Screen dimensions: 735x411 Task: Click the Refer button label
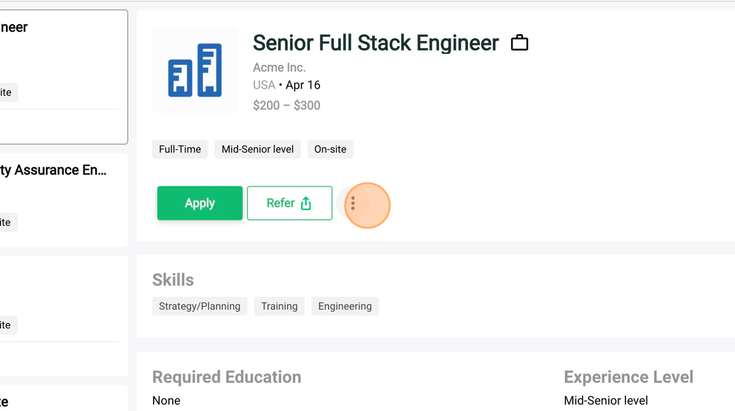[x=280, y=204]
